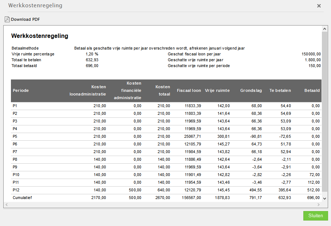This screenshot has height=226, width=331.
Task: Click the Fiscaal loon column header
Action: tap(189, 90)
